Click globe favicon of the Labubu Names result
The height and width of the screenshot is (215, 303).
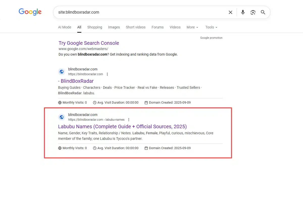tap(62, 117)
